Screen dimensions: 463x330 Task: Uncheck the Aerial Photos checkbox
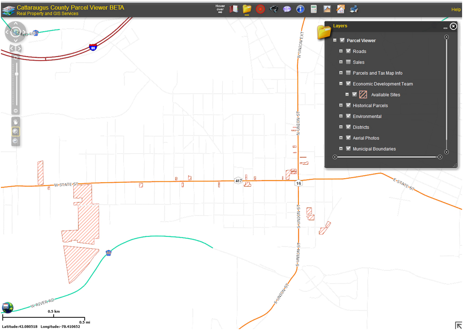[x=348, y=138]
